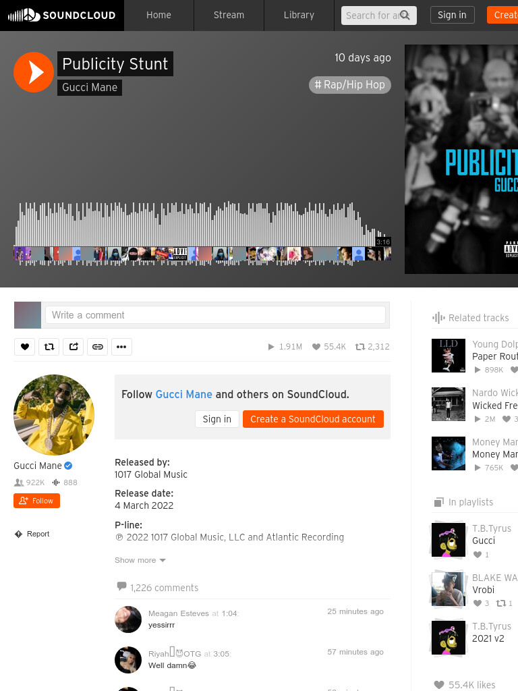Repost the track using repost icon
This screenshot has height=691, width=518.
49,347
